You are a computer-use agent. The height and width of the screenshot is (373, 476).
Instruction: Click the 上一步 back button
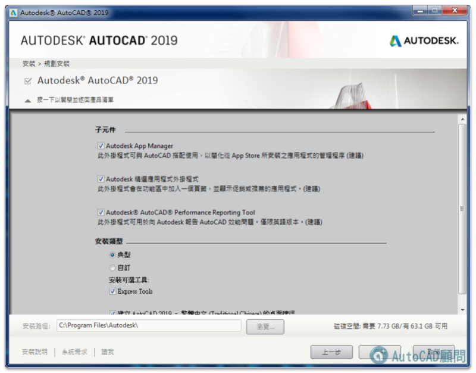[331, 352]
